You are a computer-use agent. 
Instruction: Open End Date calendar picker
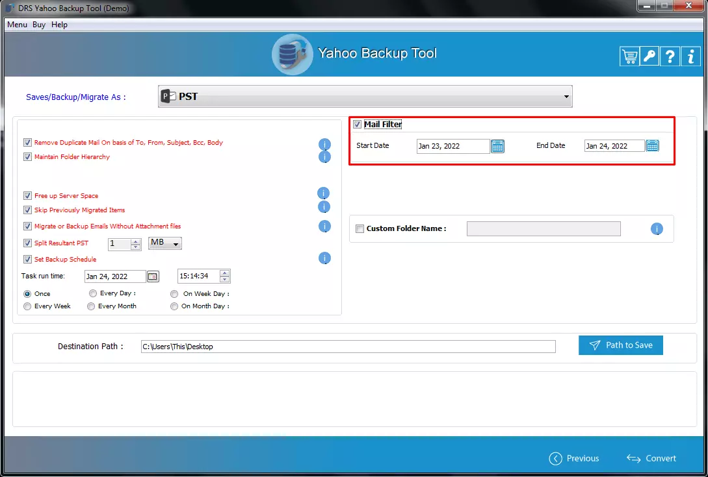(653, 145)
